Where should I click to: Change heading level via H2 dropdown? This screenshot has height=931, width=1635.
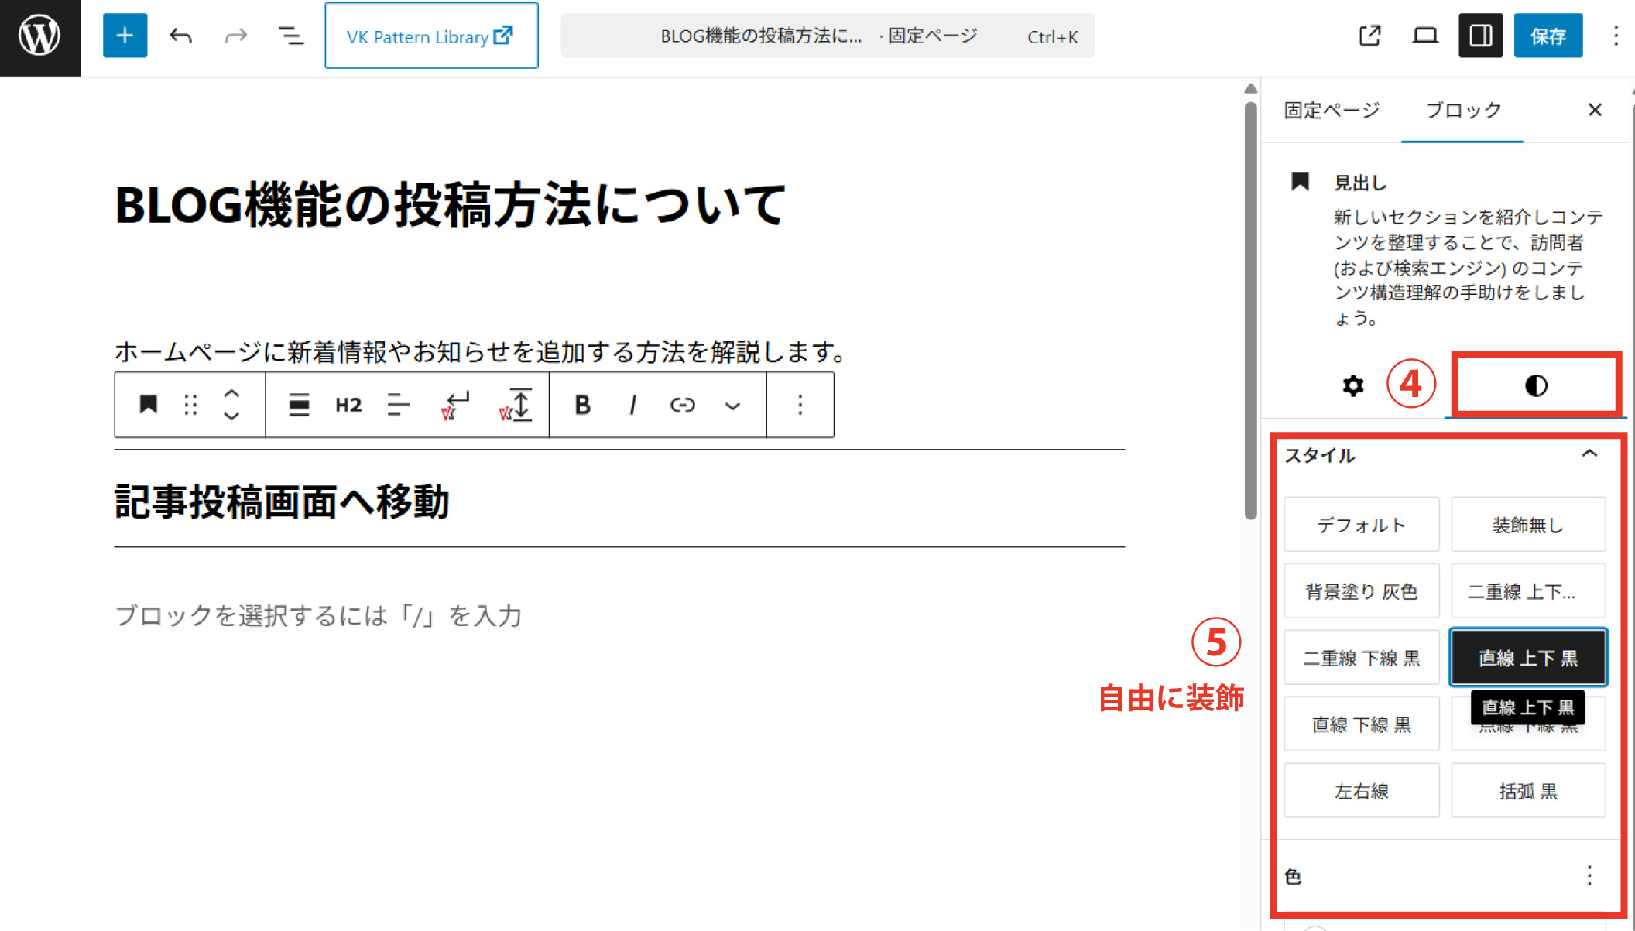point(348,405)
